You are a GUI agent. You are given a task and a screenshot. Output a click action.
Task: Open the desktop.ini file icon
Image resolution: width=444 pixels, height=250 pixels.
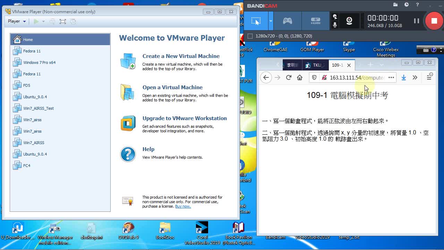[92, 231]
